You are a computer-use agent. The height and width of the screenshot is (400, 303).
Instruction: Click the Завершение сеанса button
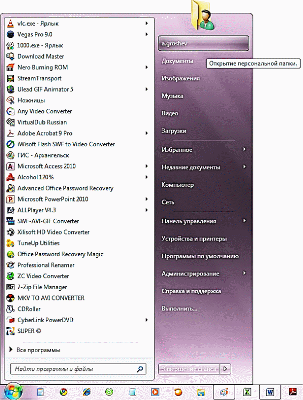[x=189, y=369]
